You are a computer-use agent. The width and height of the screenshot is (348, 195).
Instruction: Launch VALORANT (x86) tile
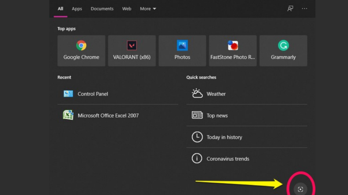(x=132, y=51)
